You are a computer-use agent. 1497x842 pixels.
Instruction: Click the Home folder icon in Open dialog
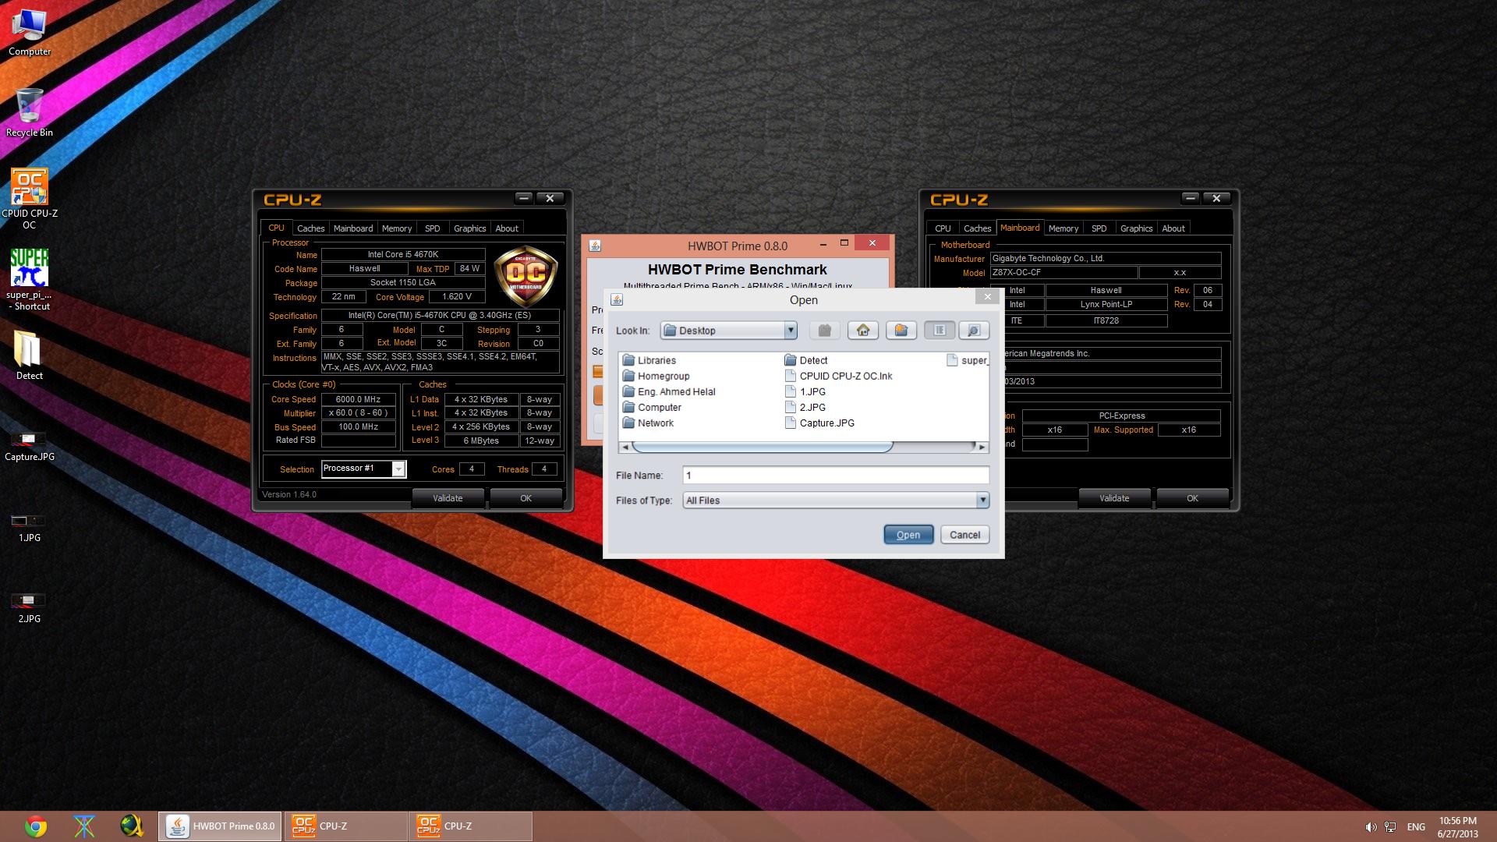click(x=862, y=331)
